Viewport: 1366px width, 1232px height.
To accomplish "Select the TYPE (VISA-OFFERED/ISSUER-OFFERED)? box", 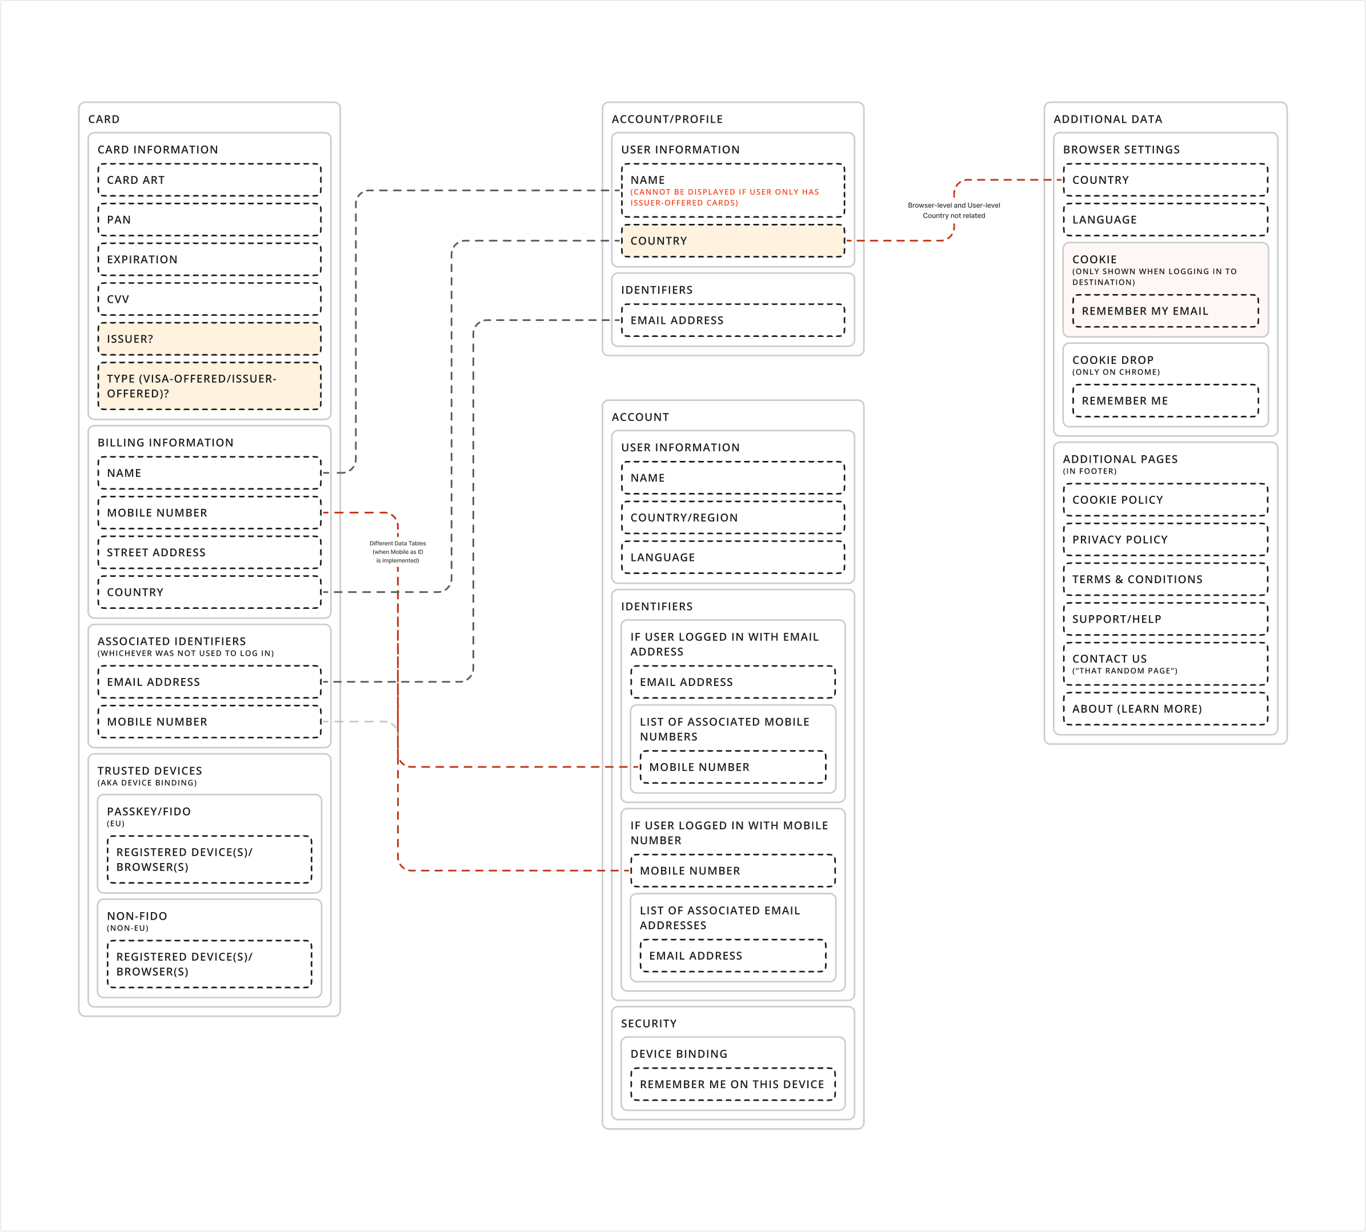I will click(x=209, y=386).
